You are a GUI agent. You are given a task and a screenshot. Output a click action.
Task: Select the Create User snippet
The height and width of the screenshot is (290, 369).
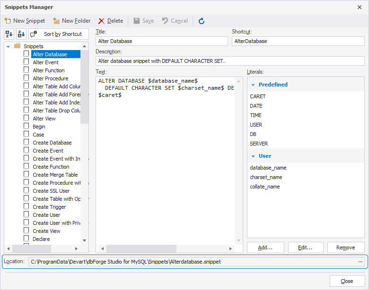pyautogui.click(x=46, y=215)
